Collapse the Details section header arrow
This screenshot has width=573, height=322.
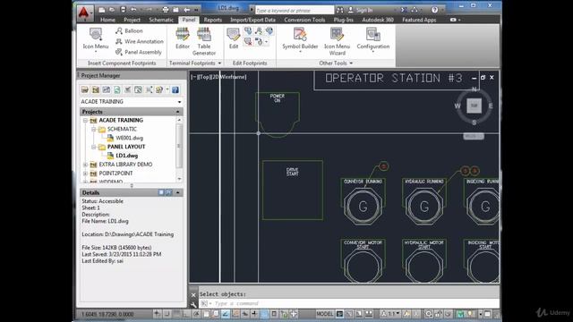178,192
